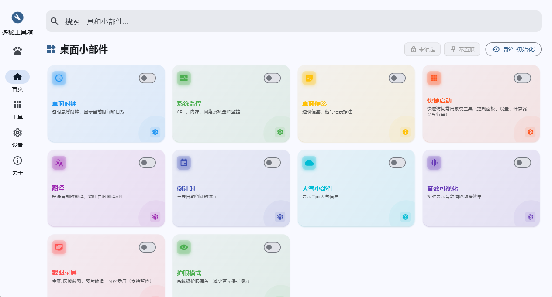Enable the 桌面时钟 widget switch

(x=148, y=78)
